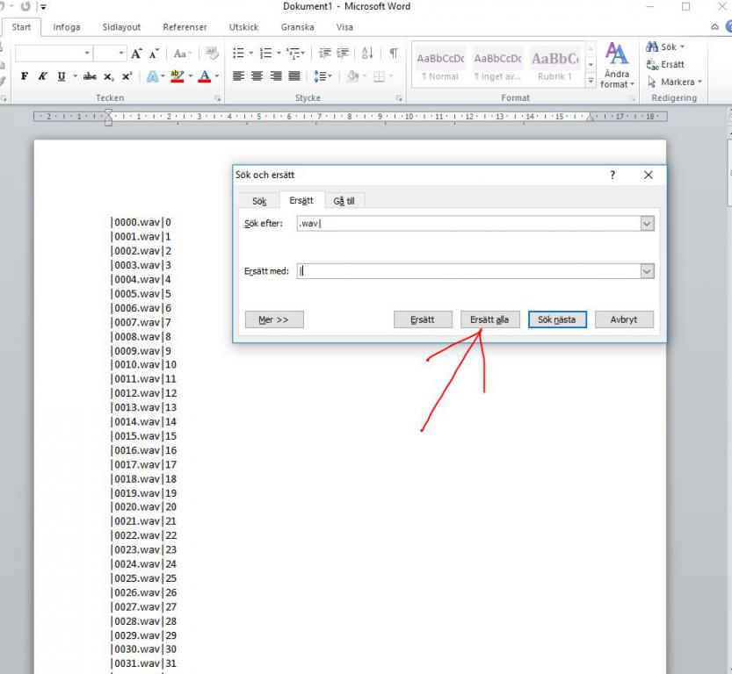Select the Rubrik 1 style thumbnail

554,65
